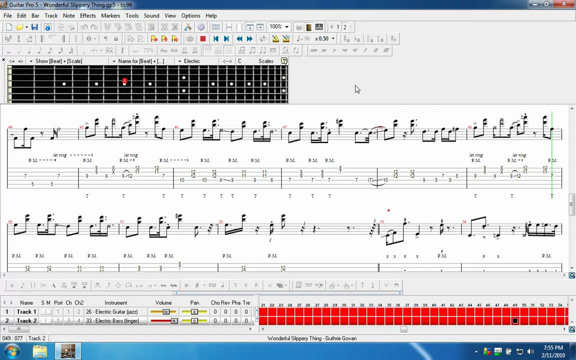Toggle the metronome icon
The width and height of the screenshot is (576, 360).
pos(275,38)
